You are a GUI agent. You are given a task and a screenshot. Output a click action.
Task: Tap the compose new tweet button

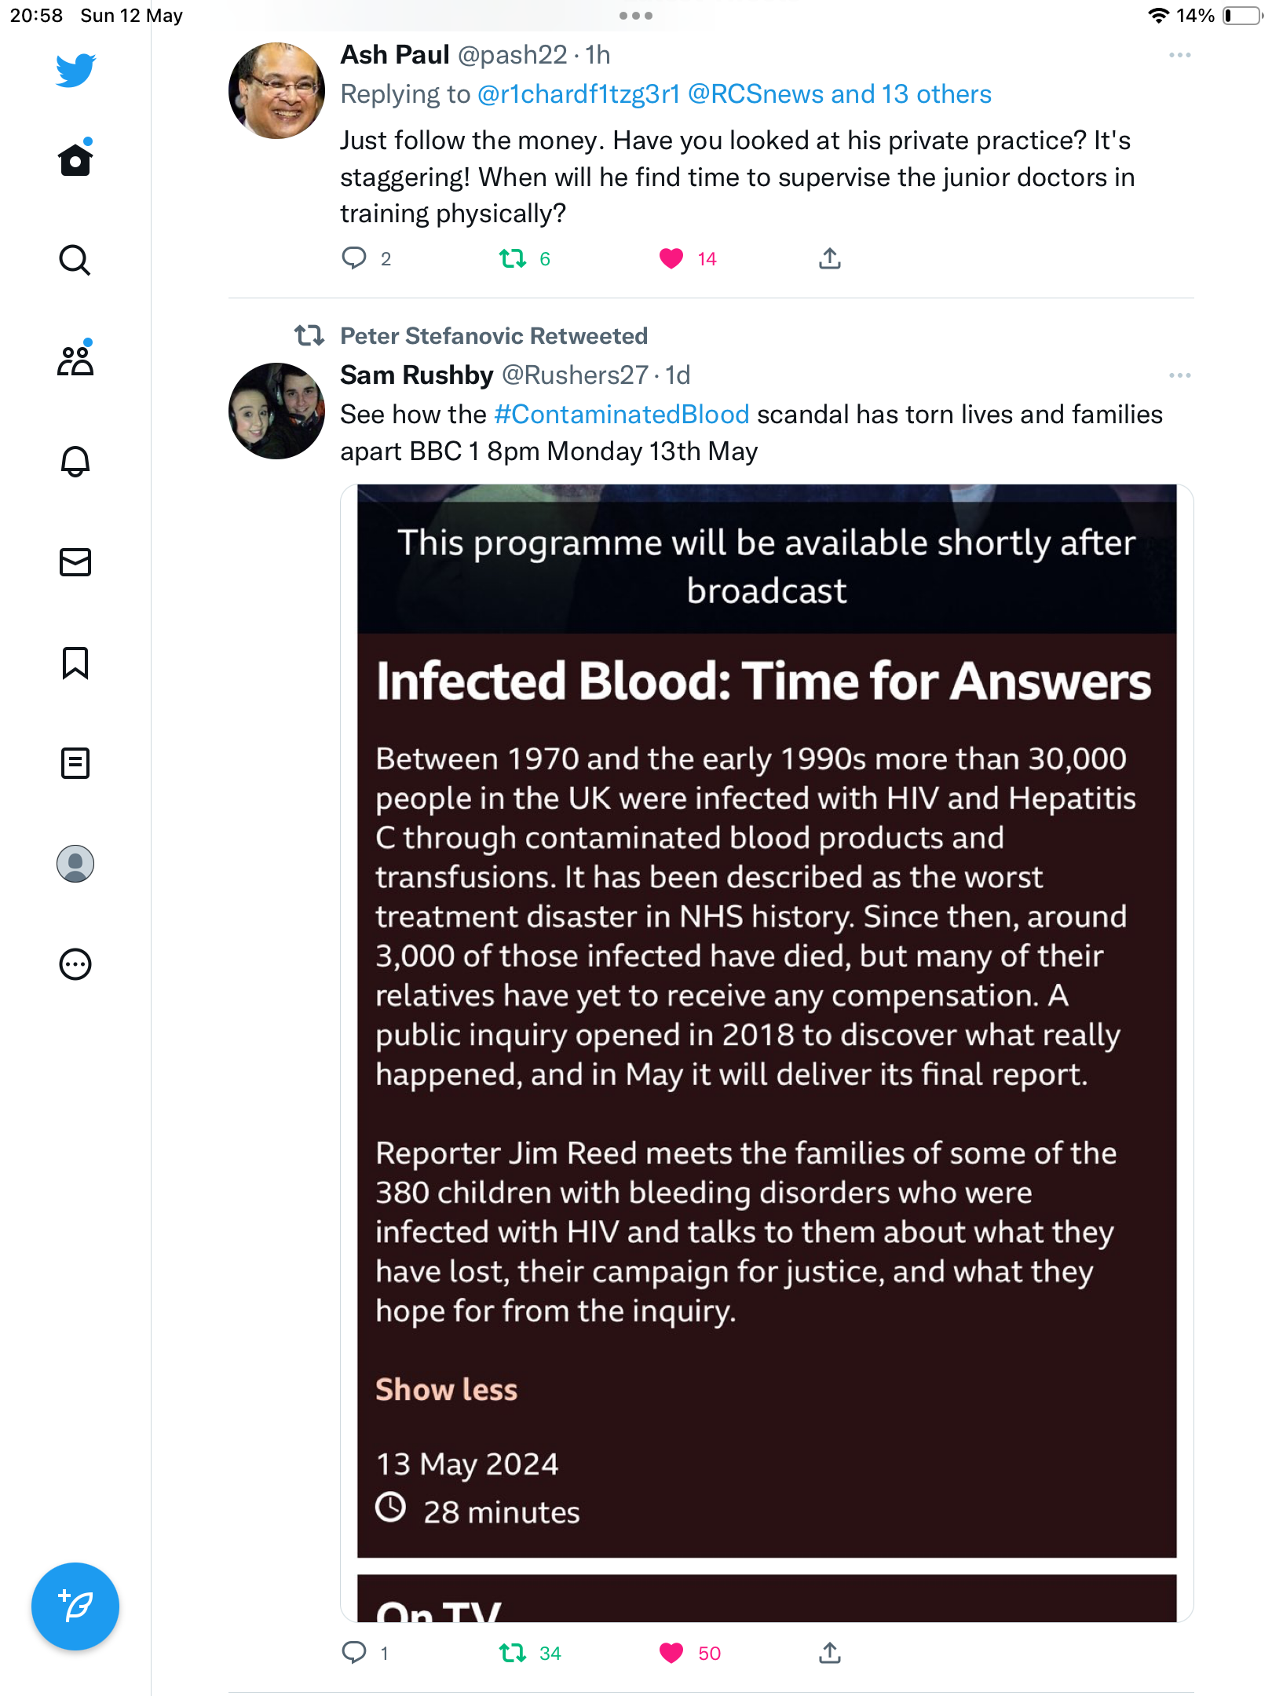75,1606
